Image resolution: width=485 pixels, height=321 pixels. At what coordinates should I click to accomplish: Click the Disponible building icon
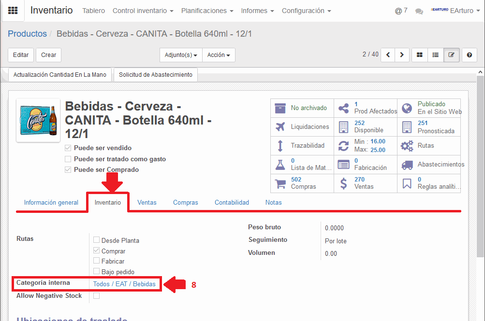pos(343,127)
